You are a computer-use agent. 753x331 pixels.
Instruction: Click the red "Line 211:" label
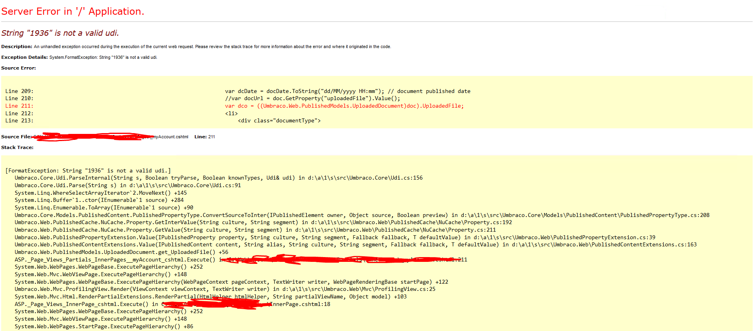(19, 106)
